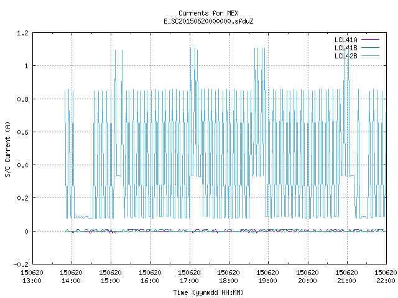The width and height of the screenshot is (398, 298).
Task: Click the y-axis tick value 1
Action: [26, 66]
